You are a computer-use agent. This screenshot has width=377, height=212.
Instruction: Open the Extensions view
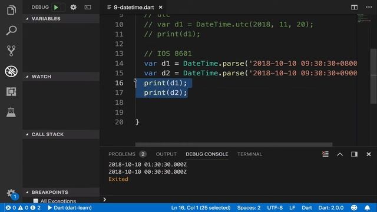point(11,92)
